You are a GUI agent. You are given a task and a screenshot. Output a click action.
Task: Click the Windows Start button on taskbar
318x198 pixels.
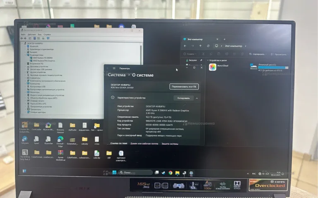[113, 172]
